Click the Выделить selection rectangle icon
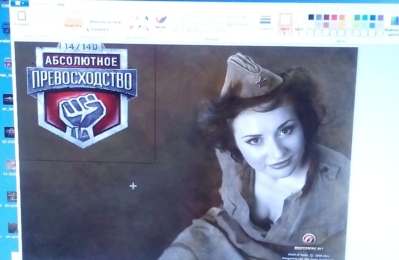399x260 pixels. pyautogui.click(x=73, y=16)
